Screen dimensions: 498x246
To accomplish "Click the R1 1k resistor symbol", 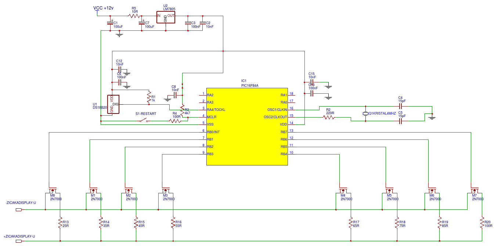I will 149,98.
